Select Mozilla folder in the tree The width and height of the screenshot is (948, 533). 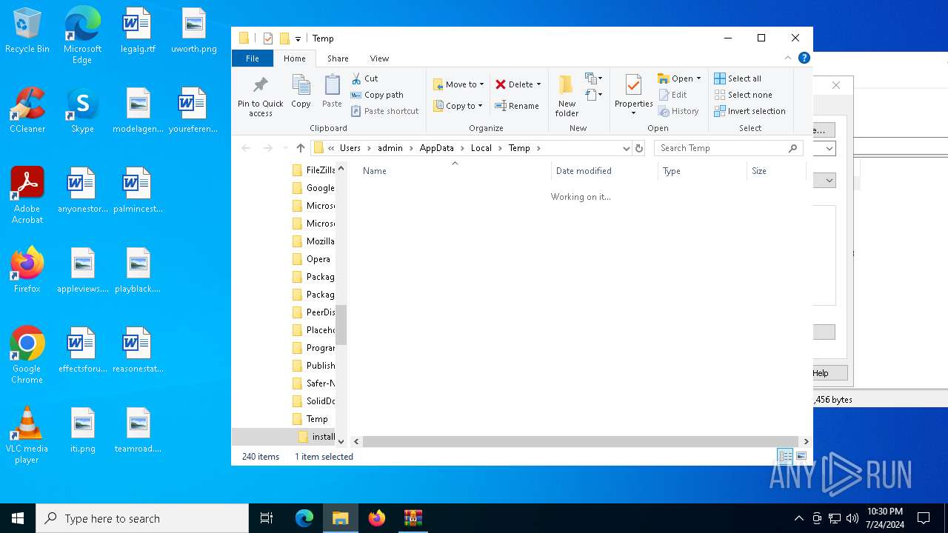click(x=313, y=241)
